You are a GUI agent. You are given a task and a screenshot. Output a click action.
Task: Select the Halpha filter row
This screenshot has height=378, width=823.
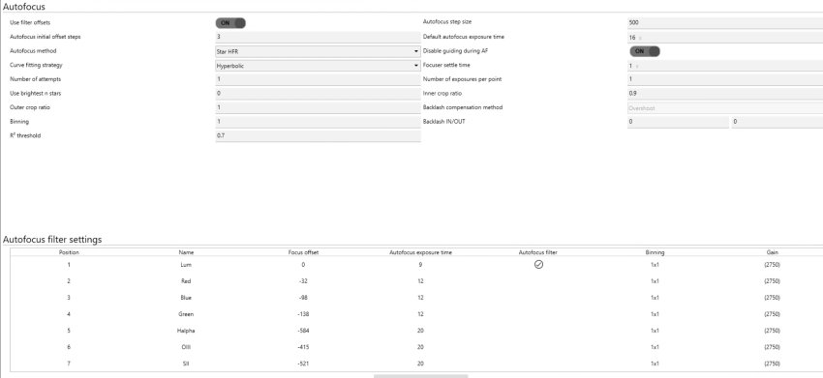click(x=416, y=331)
